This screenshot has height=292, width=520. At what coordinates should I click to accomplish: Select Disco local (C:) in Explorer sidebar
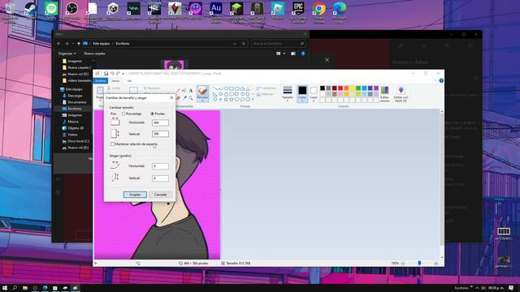[78, 141]
